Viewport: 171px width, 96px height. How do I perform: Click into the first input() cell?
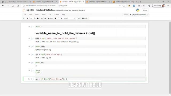click(90, 26)
